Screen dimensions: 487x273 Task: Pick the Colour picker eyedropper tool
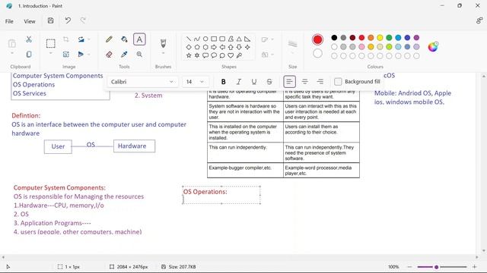pyautogui.click(x=124, y=55)
